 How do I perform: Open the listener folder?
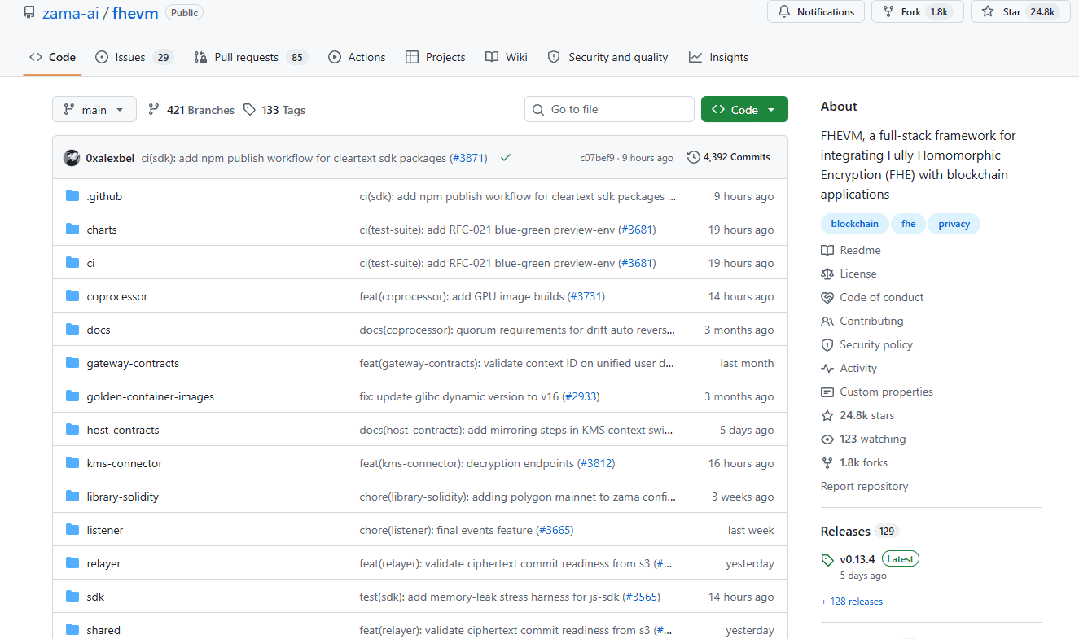click(105, 530)
